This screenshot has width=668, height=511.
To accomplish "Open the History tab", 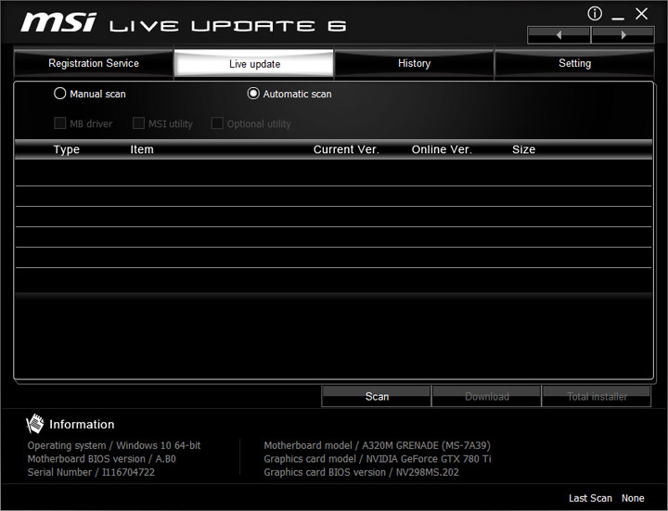I will pyautogui.click(x=414, y=63).
